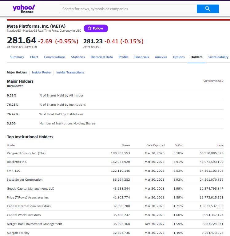The width and height of the screenshot is (230, 236).
Task: Click the Date Reported column header
Action: pos(156,145)
